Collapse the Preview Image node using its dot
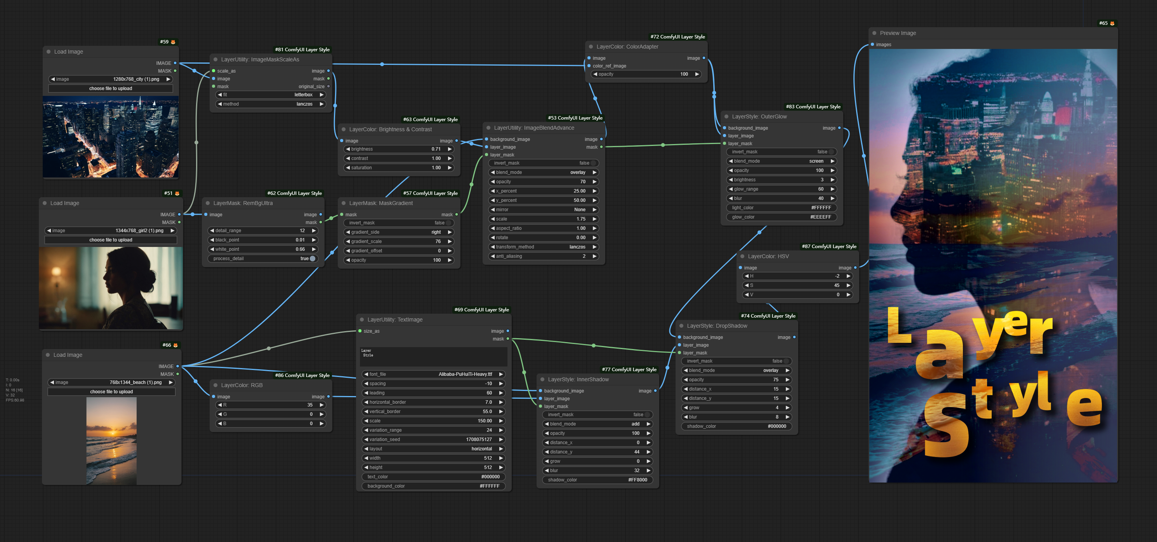The height and width of the screenshot is (542, 1157). point(874,33)
